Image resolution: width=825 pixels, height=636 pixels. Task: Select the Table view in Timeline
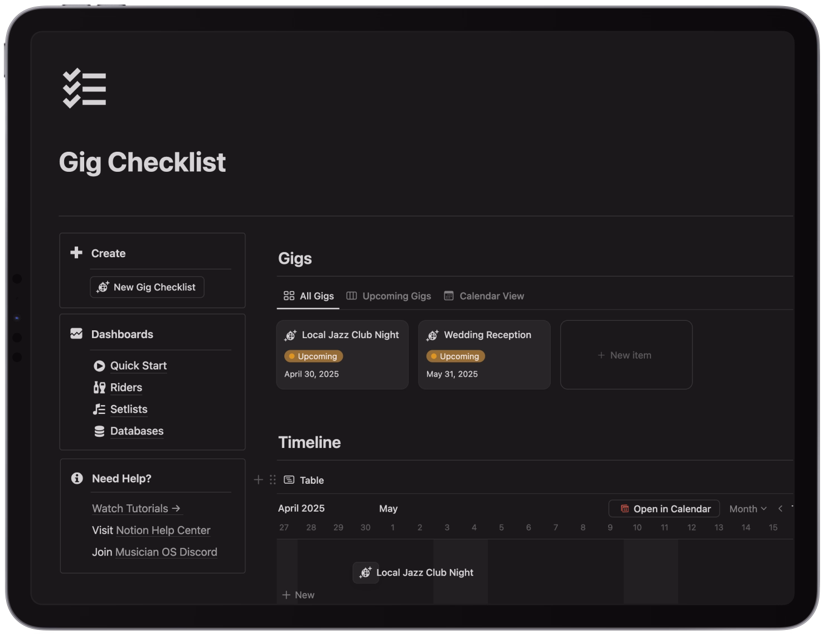(304, 480)
